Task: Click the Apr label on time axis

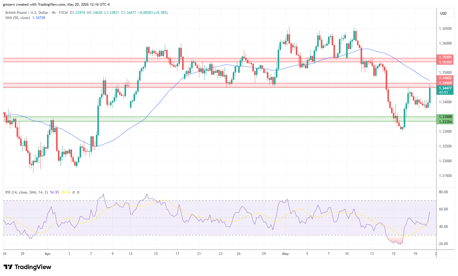Action: [48, 254]
